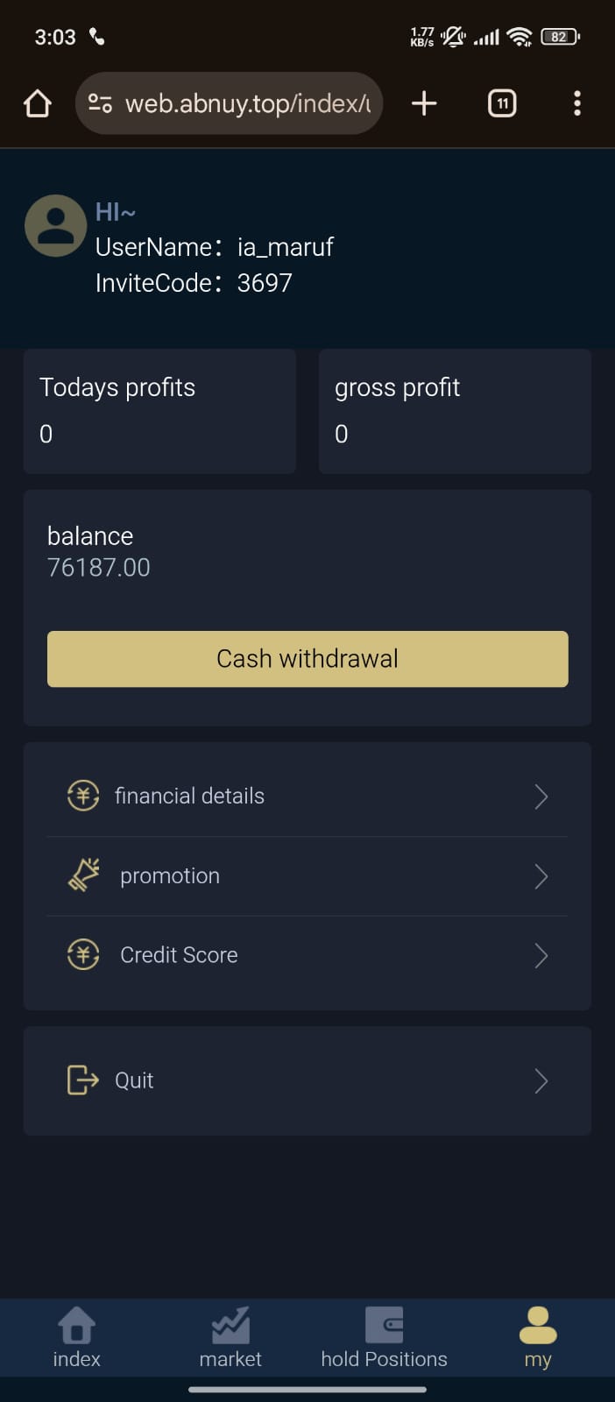The image size is (615, 1402).
Task: Expand the promotion row arrow
Action: [541, 876]
